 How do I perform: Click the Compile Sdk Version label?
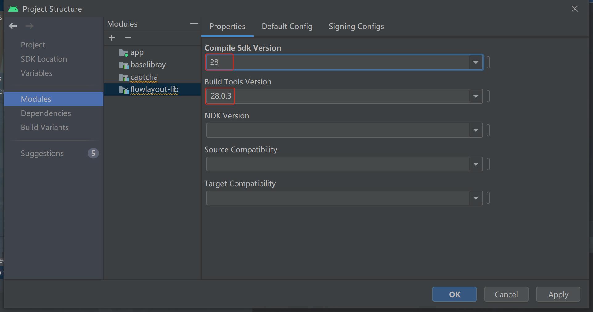coord(243,48)
